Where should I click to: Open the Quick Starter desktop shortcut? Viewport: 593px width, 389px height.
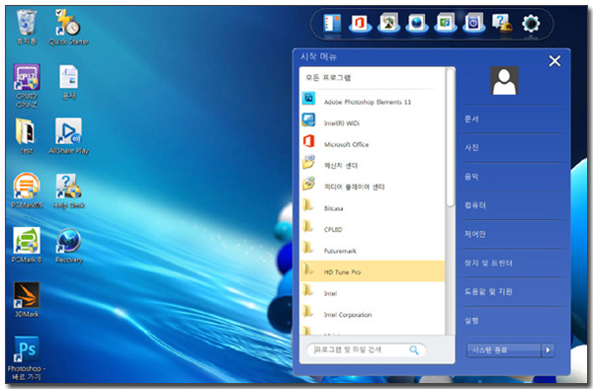tap(68, 28)
